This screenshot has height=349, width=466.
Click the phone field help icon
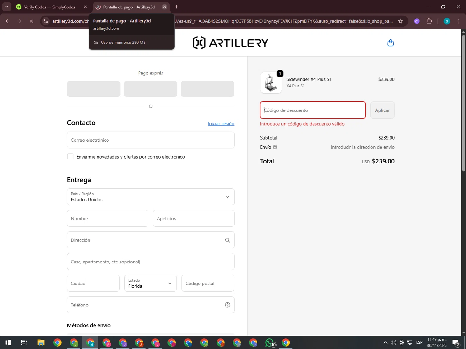pos(227,305)
